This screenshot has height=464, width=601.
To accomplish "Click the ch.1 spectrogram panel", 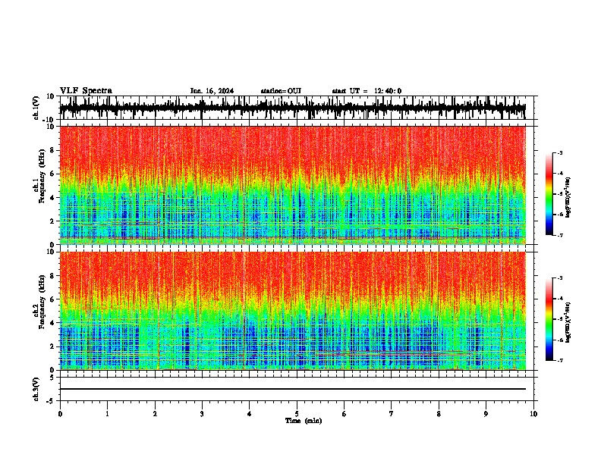I will click(x=292, y=185).
